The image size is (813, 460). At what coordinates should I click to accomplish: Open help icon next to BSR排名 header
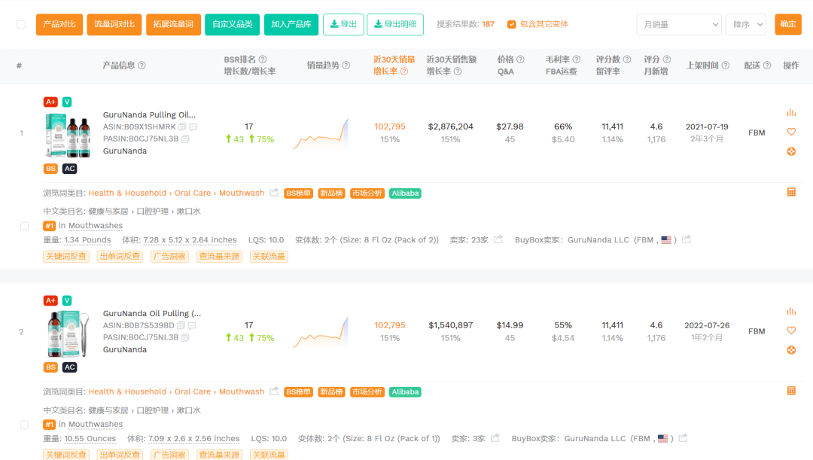point(263,59)
